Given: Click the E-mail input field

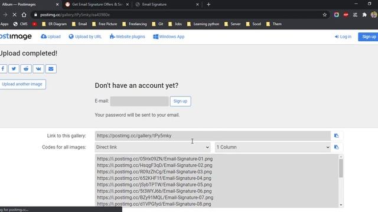Looking at the screenshot, I should [139, 101].
